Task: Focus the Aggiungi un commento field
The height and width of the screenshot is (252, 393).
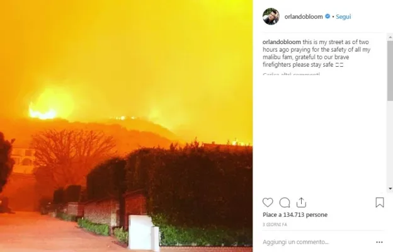Action: coord(317,242)
